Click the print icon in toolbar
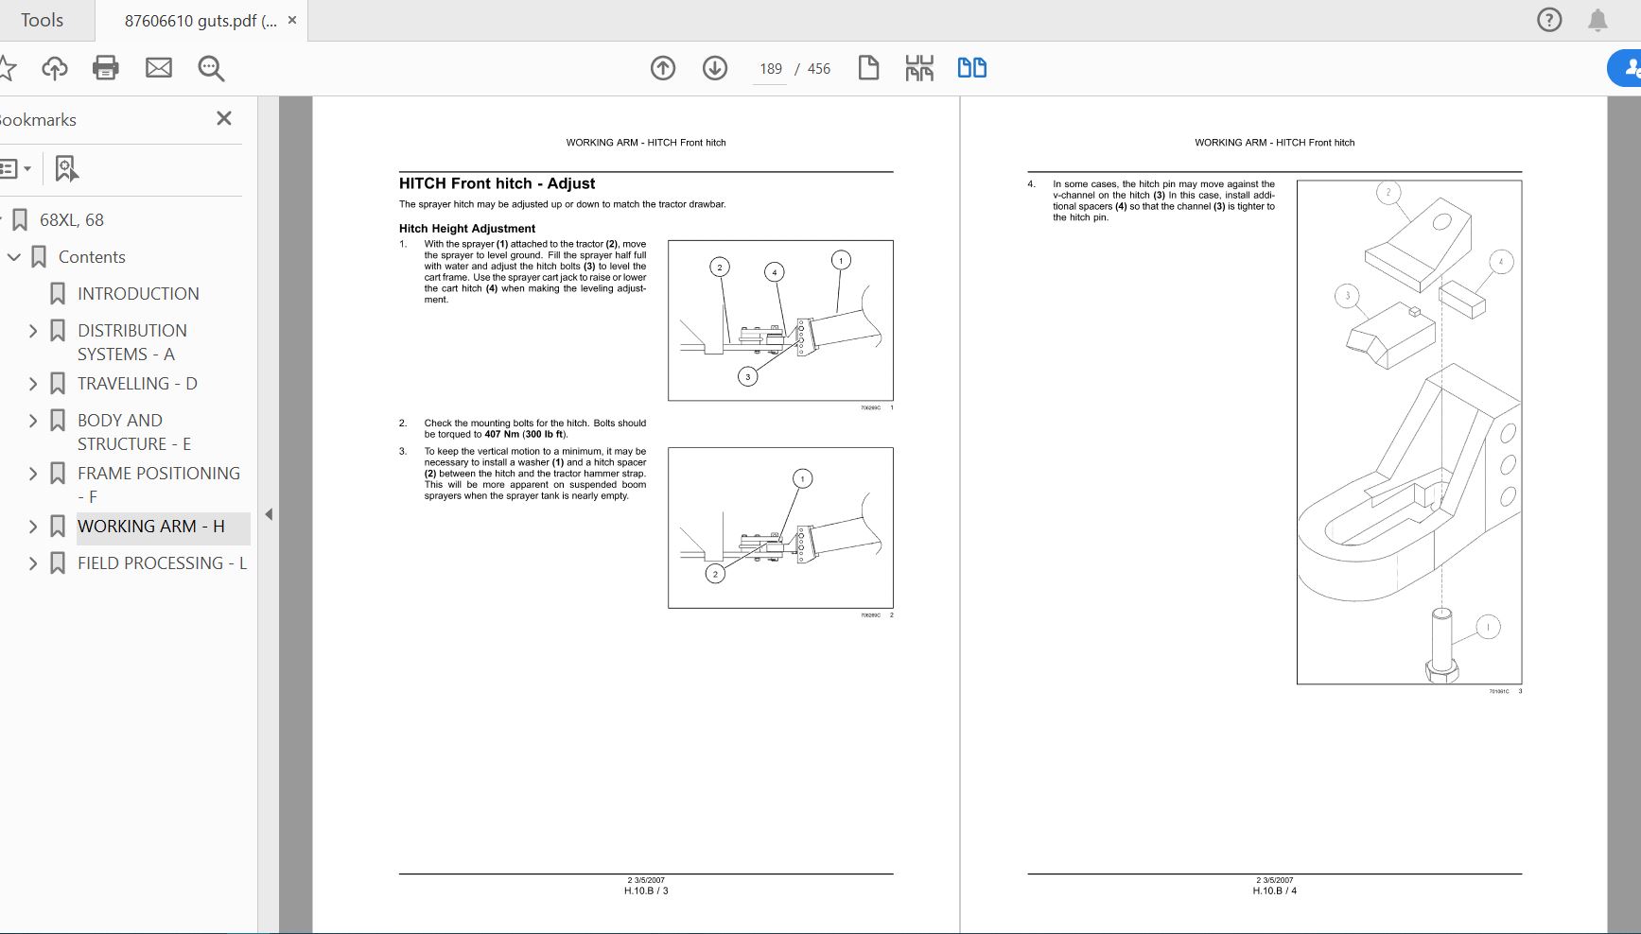This screenshot has height=934, width=1641. click(106, 68)
